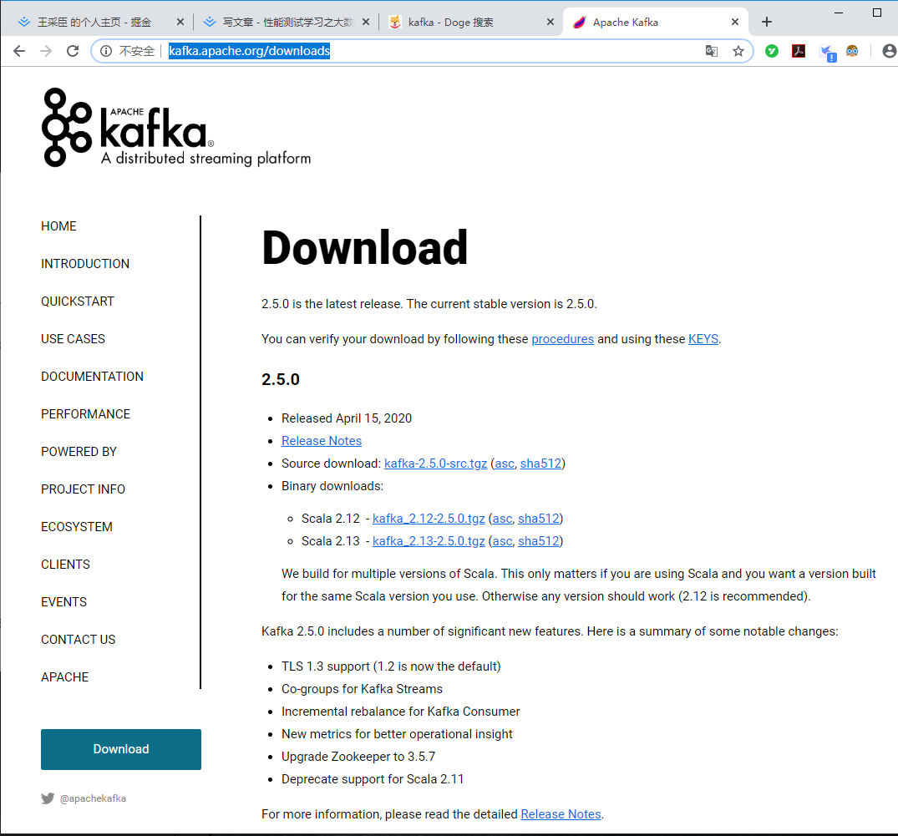Open sha512 link for Scala 2.12

click(x=538, y=518)
